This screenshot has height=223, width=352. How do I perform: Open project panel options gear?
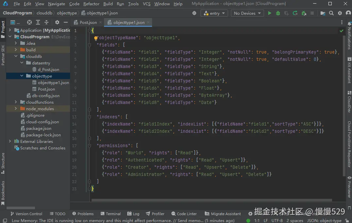coord(57,22)
